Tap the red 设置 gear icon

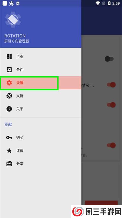pos(9,83)
